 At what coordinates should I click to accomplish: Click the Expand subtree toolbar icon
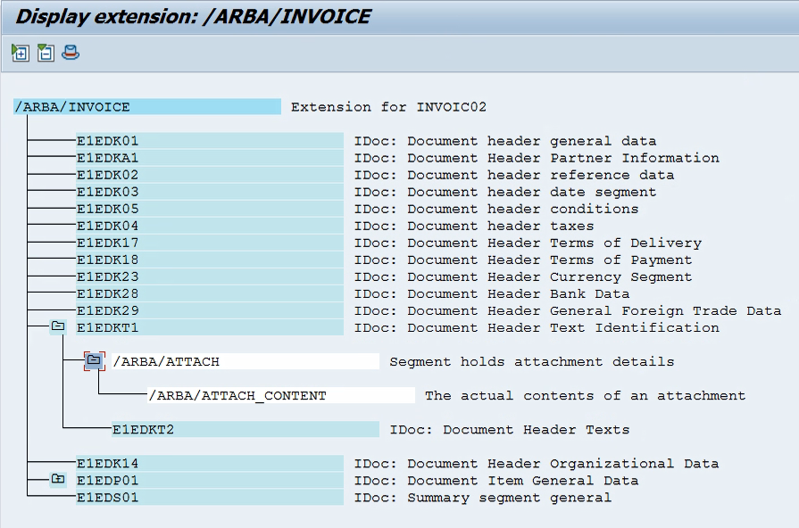click(21, 53)
